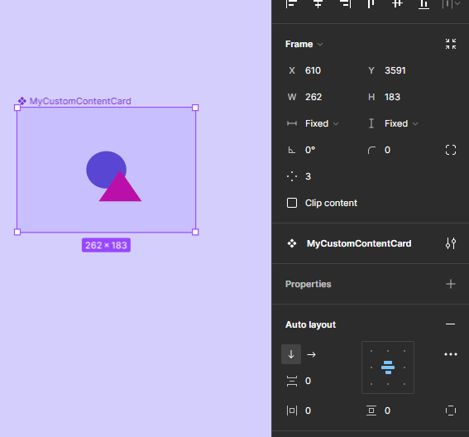The height and width of the screenshot is (437, 469).
Task: Open horizontal resizing Fixed dropdown
Action: tap(322, 123)
